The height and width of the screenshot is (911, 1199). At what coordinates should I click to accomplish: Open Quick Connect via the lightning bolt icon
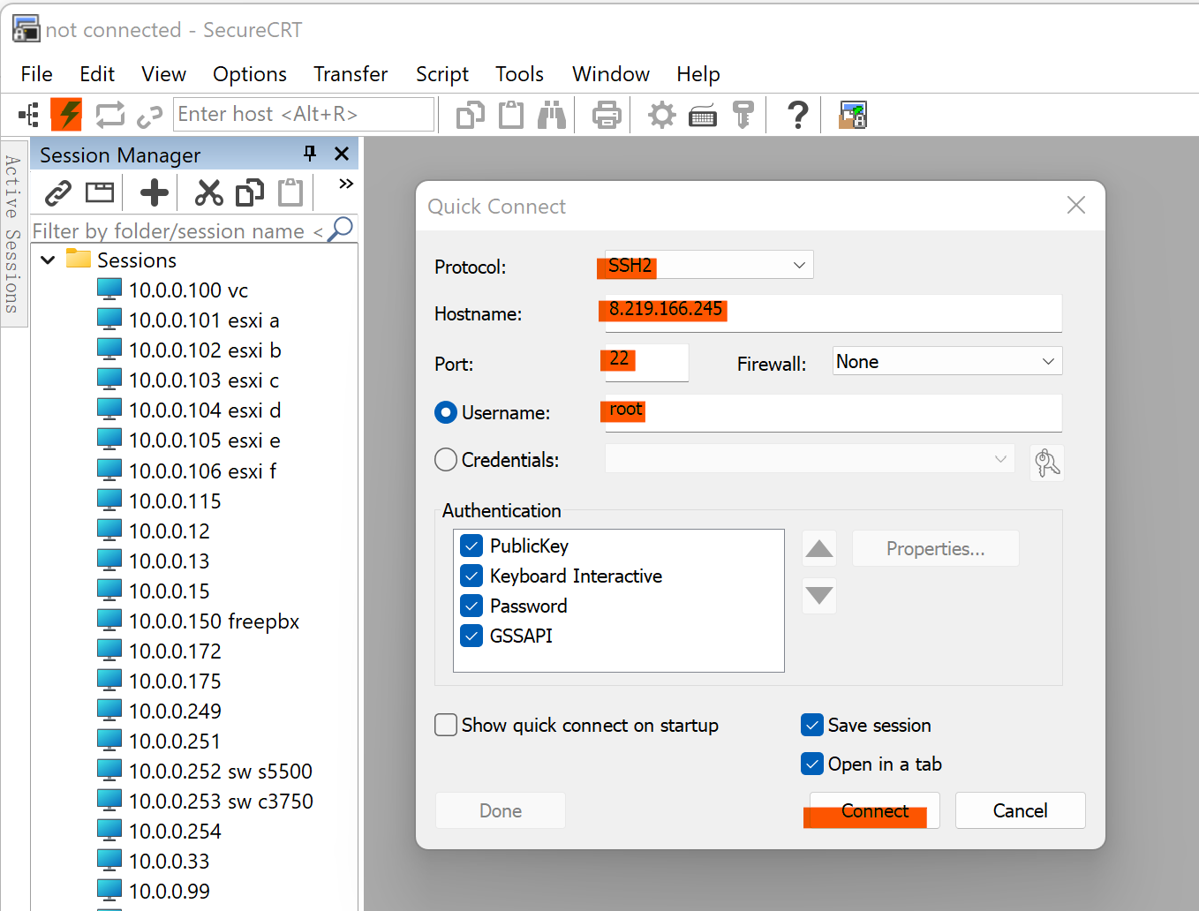[65, 114]
